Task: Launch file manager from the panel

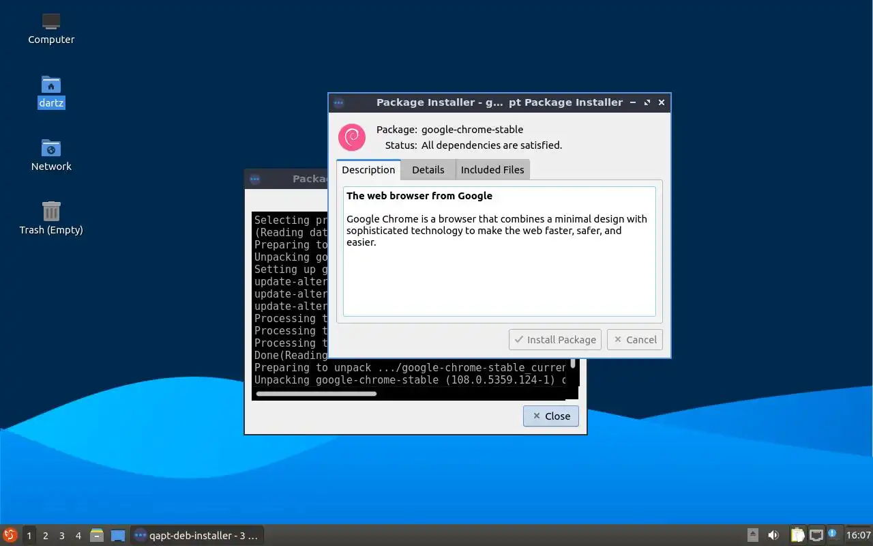Action: [97, 536]
